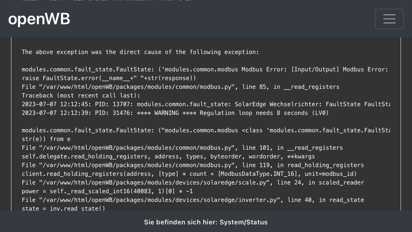Click the System/Status breadcrumb footer text
This screenshot has height=232, width=412.
click(206, 222)
